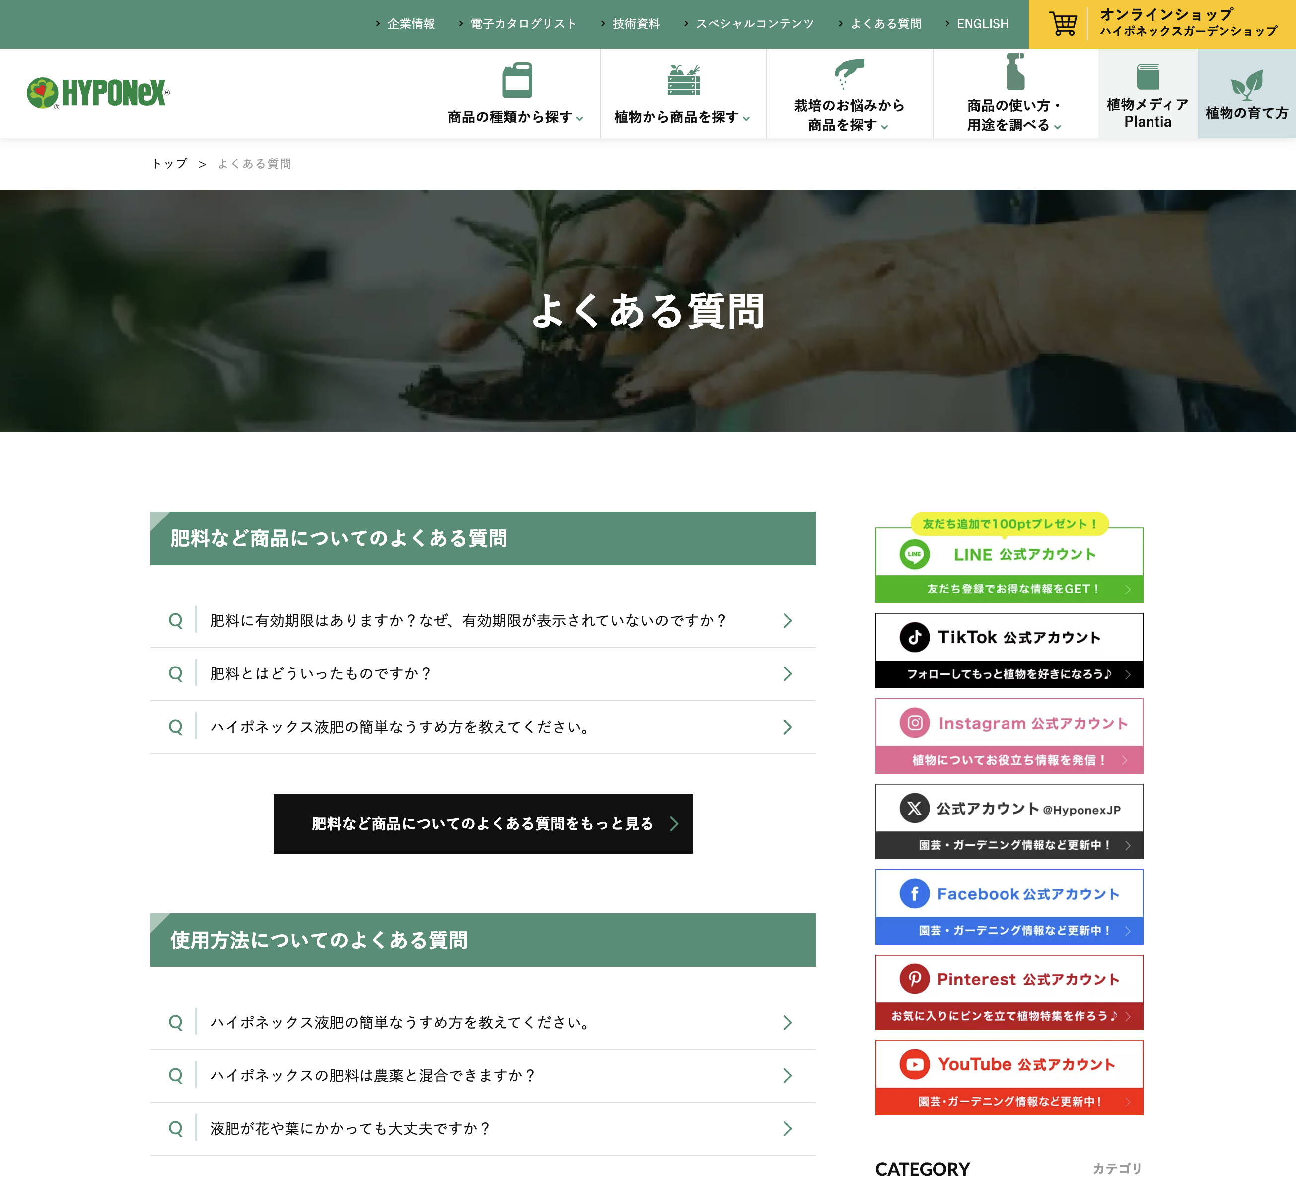Open 植物についてお役立ち情報を発信! banner

pyautogui.click(x=1009, y=760)
